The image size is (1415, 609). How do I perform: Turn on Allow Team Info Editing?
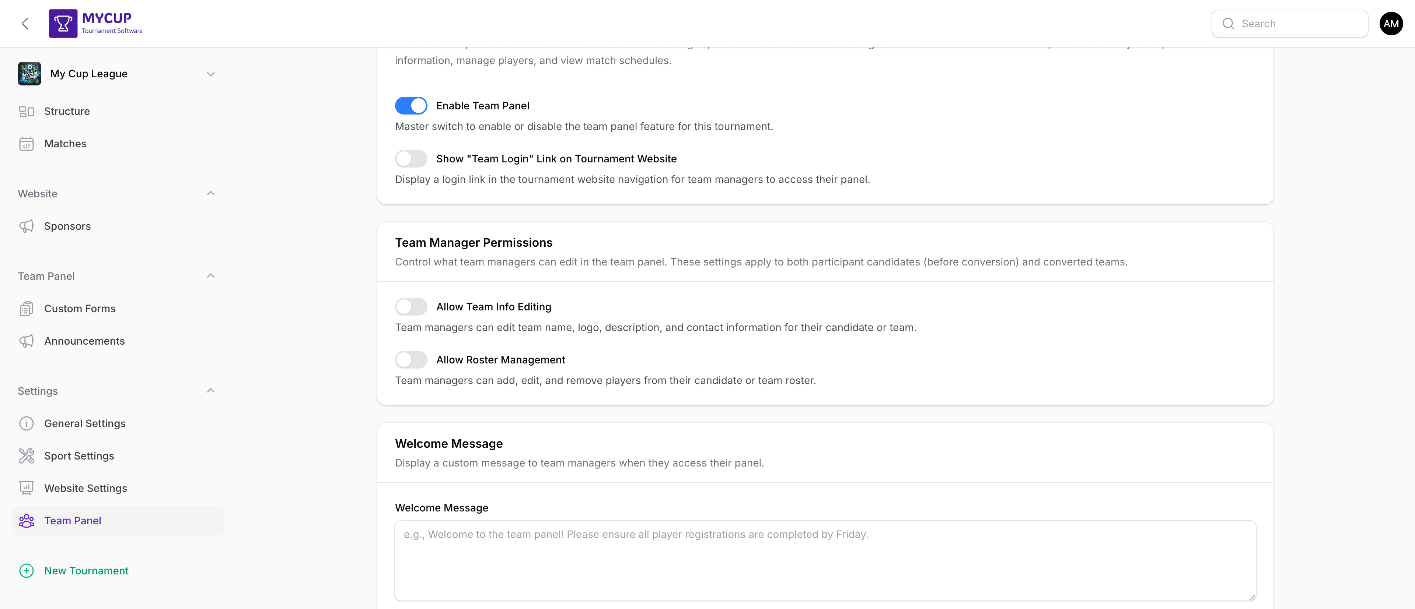(x=411, y=306)
